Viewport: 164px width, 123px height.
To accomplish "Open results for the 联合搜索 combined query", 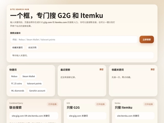I will pos(53,104).
